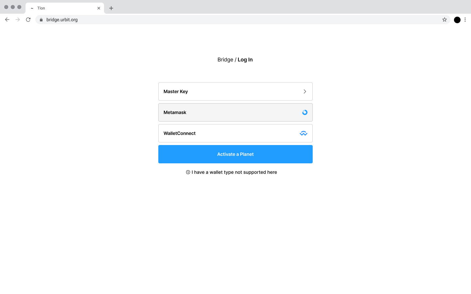Expand the Master Key option via its chevron

pyautogui.click(x=305, y=91)
